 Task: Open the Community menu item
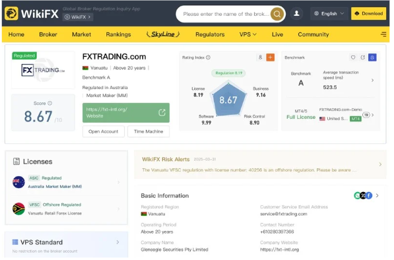point(313,34)
